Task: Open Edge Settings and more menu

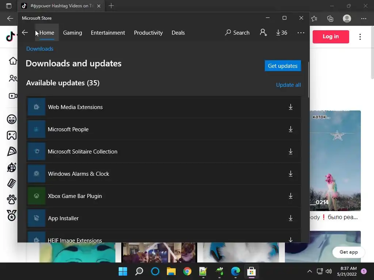Action: pos(363,19)
